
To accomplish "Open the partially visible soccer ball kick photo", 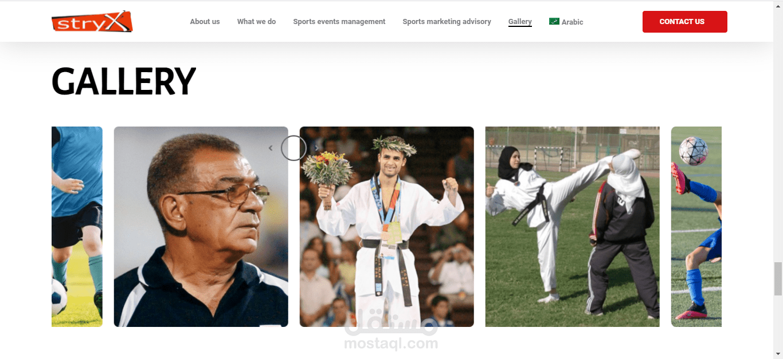I will 696,227.
